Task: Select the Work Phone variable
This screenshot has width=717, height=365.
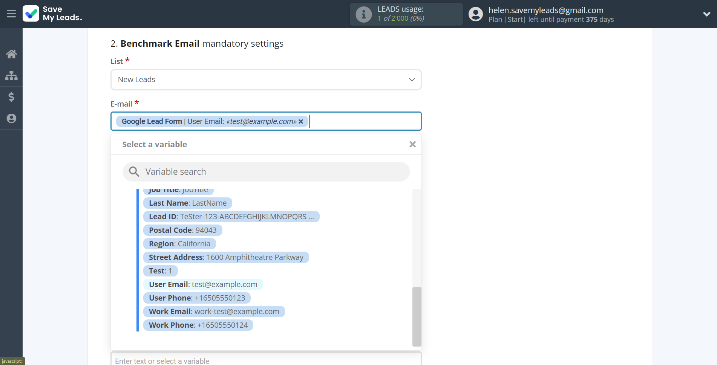Action: (198, 325)
